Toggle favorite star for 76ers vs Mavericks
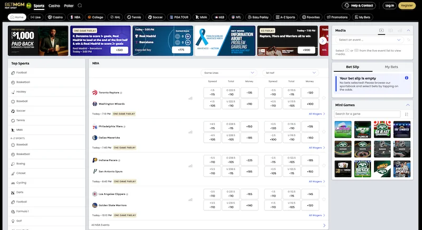422x230 pixels. click(x=324, y=132)
